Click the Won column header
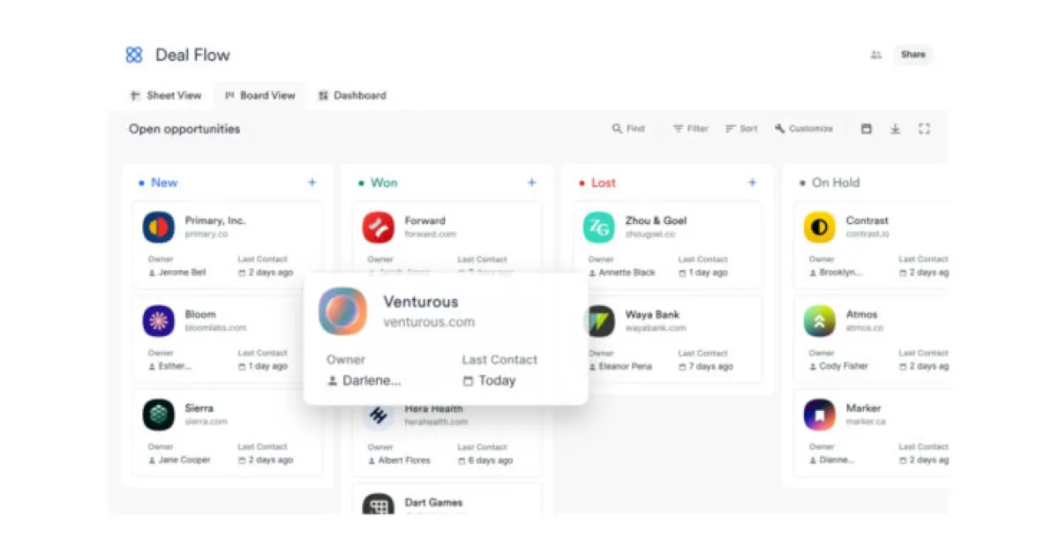1059x554 pixels. pos(384,183)
